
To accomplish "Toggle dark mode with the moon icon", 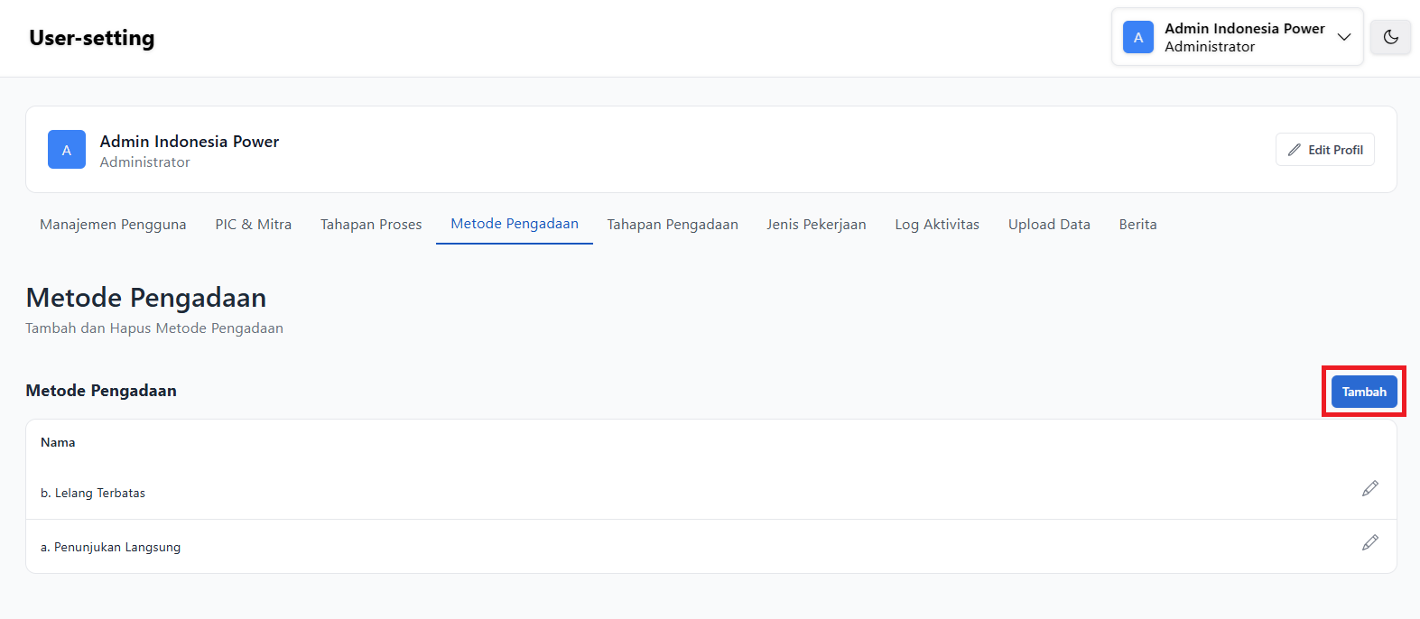I will coord(1390,37).
